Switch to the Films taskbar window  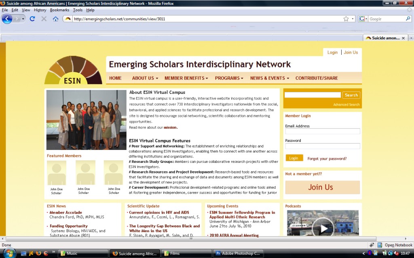point(186,254)
